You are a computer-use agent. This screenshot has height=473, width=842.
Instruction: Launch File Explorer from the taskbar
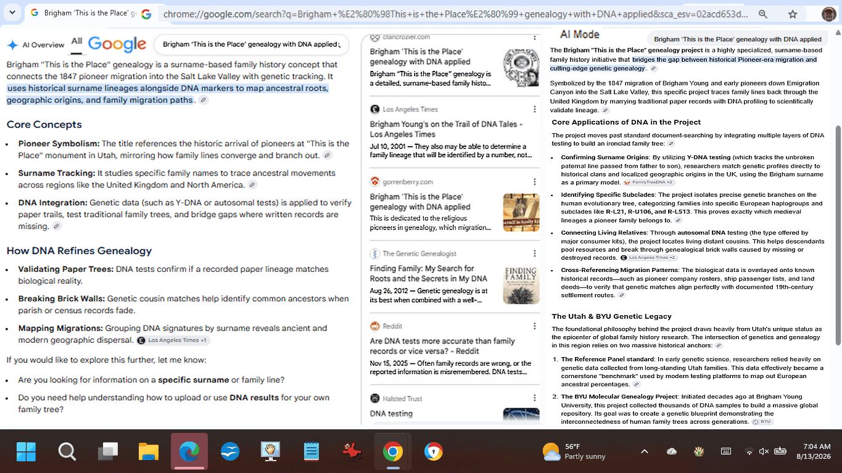click(x=149, y=452)
